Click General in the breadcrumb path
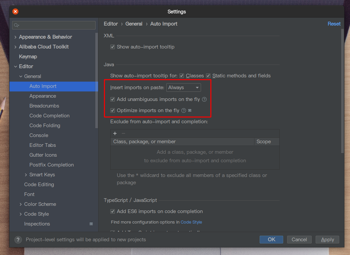 tap(134, 24)
